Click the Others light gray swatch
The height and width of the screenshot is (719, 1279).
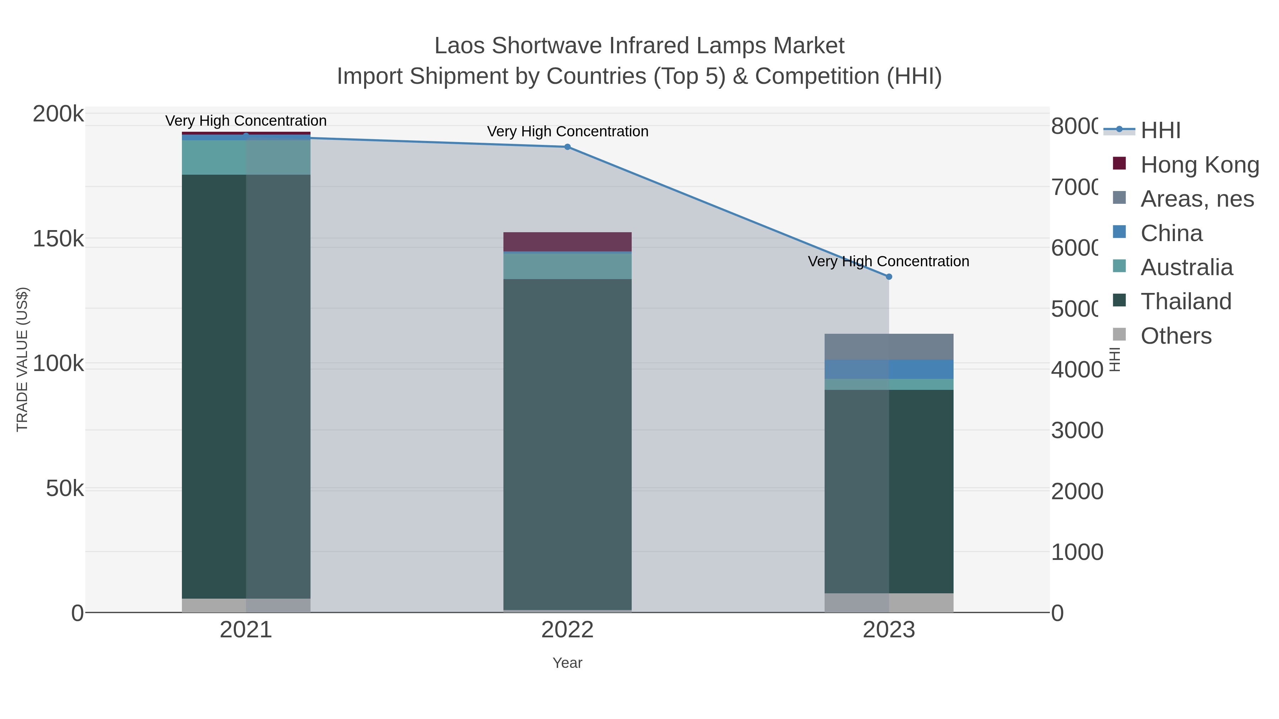(x=1119, y=334)
